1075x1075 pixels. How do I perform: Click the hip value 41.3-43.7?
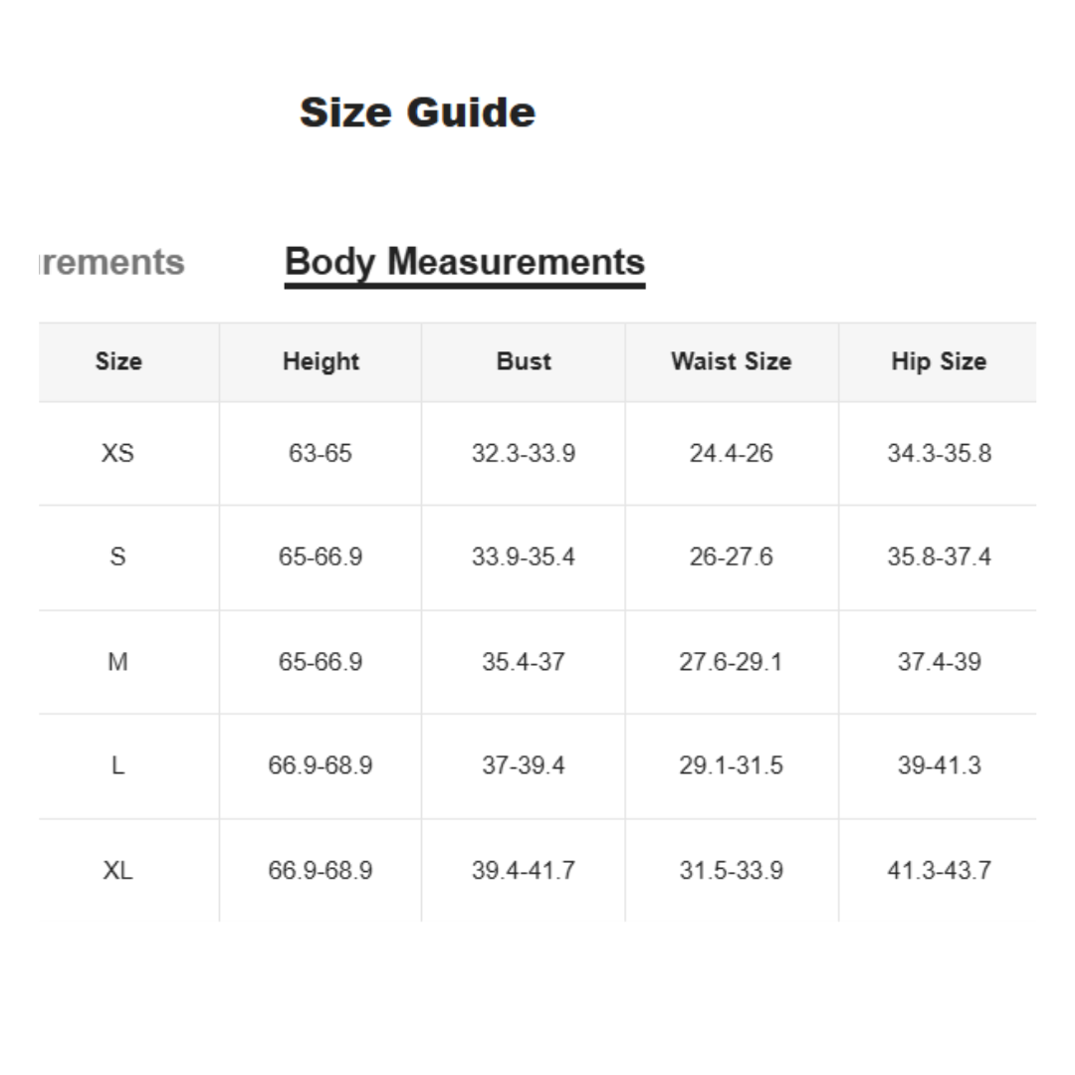pos(939,871)
